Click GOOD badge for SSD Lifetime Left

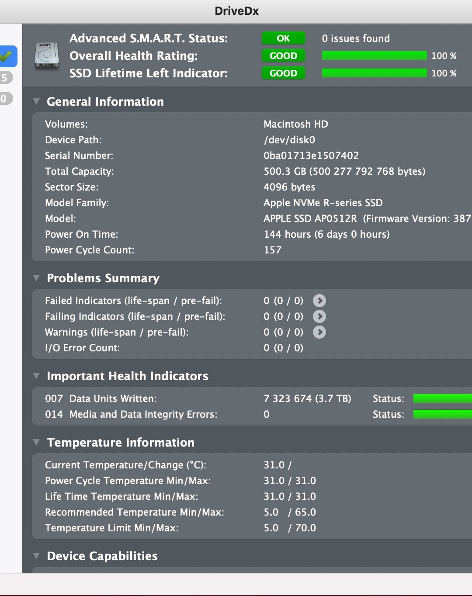tap(283, 73)
